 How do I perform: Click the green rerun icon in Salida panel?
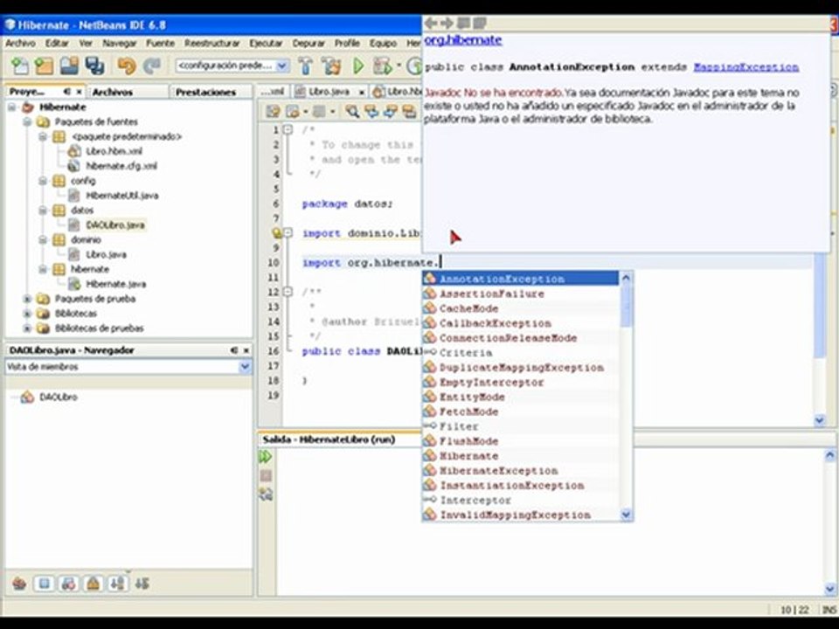266,457
